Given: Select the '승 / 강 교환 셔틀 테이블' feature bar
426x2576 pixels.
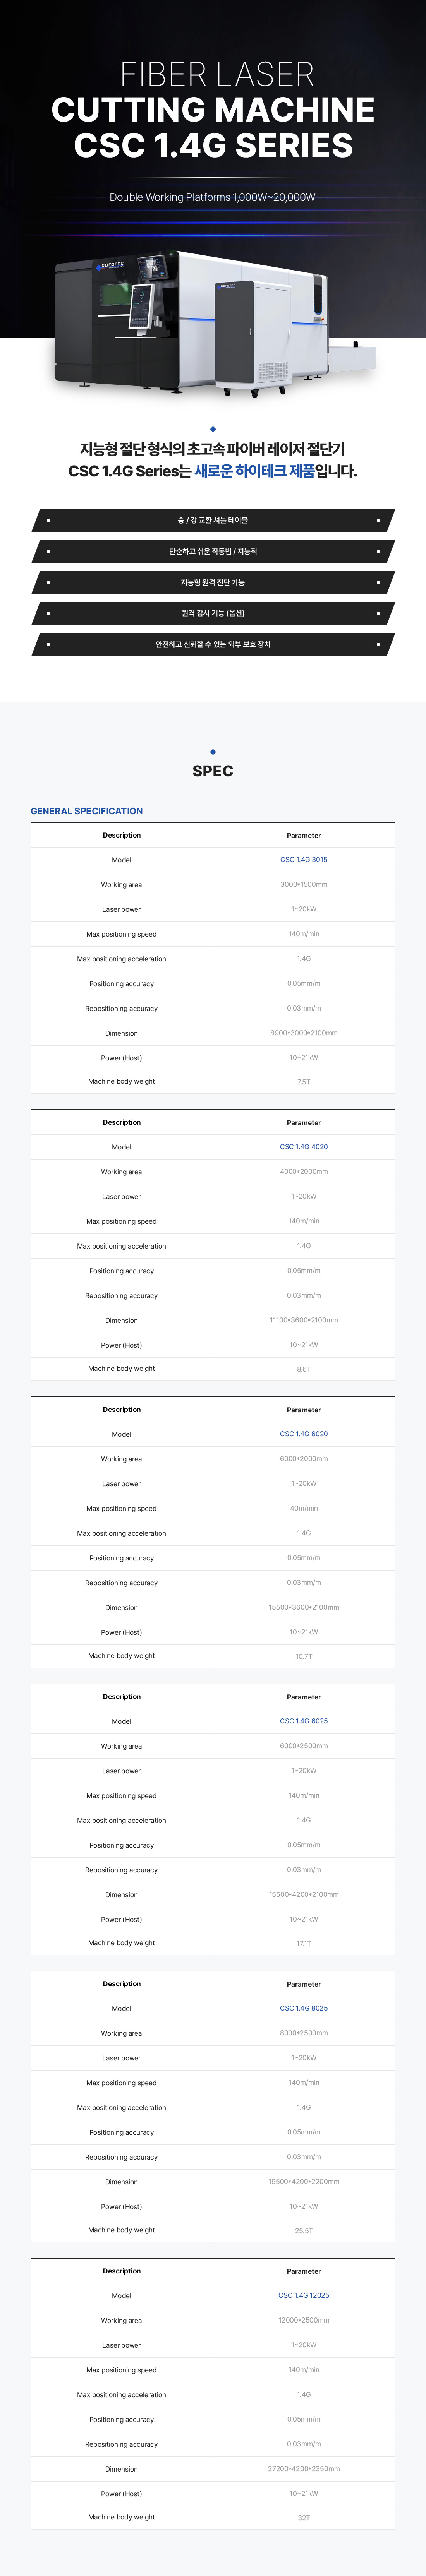Looking at the screenshot, I should click(213, 520).
